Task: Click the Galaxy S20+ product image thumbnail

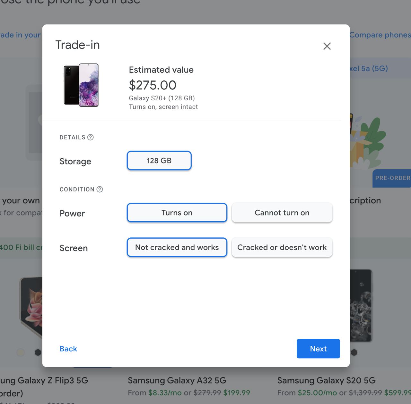Action: point(81,85)
